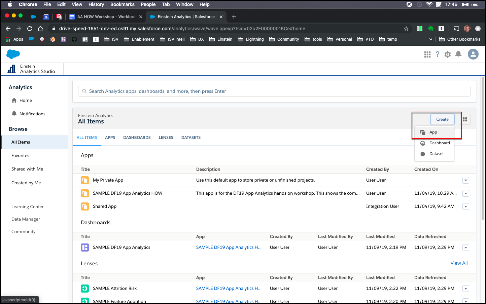Open the notifications bell in header
486x304 pixels.
click(x=458, y=54)
